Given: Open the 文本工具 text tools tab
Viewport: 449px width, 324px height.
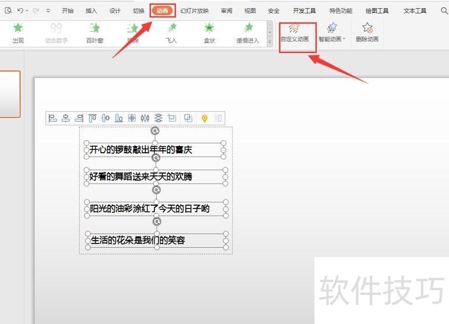Looking at the screenshot, I should point(415,11).
